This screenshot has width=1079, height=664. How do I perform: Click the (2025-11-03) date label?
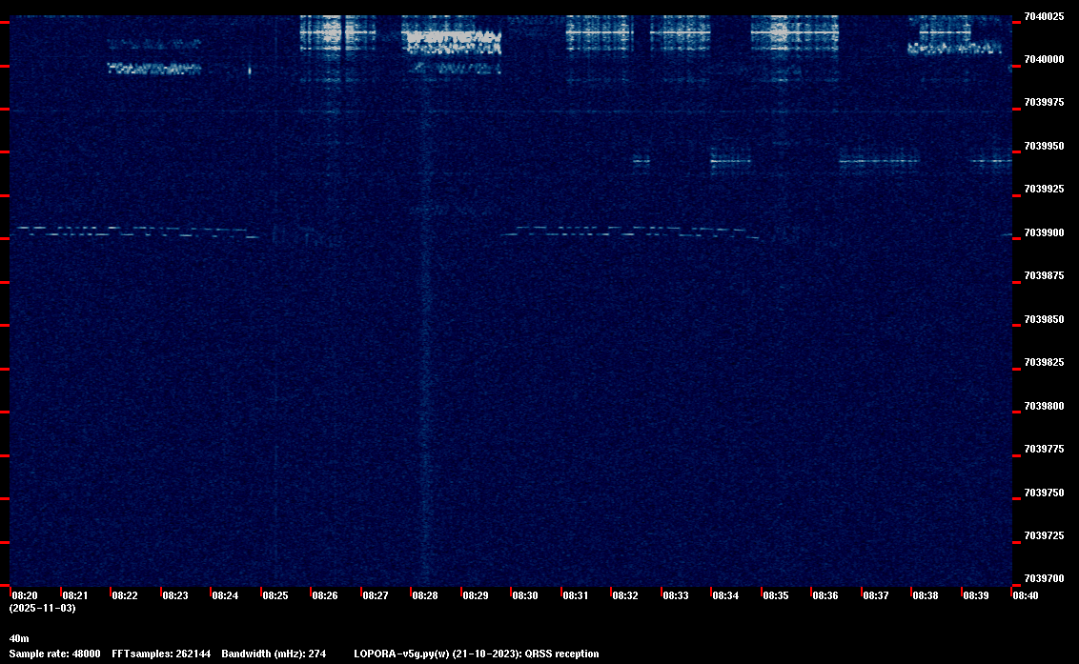[x=43, y=609]
